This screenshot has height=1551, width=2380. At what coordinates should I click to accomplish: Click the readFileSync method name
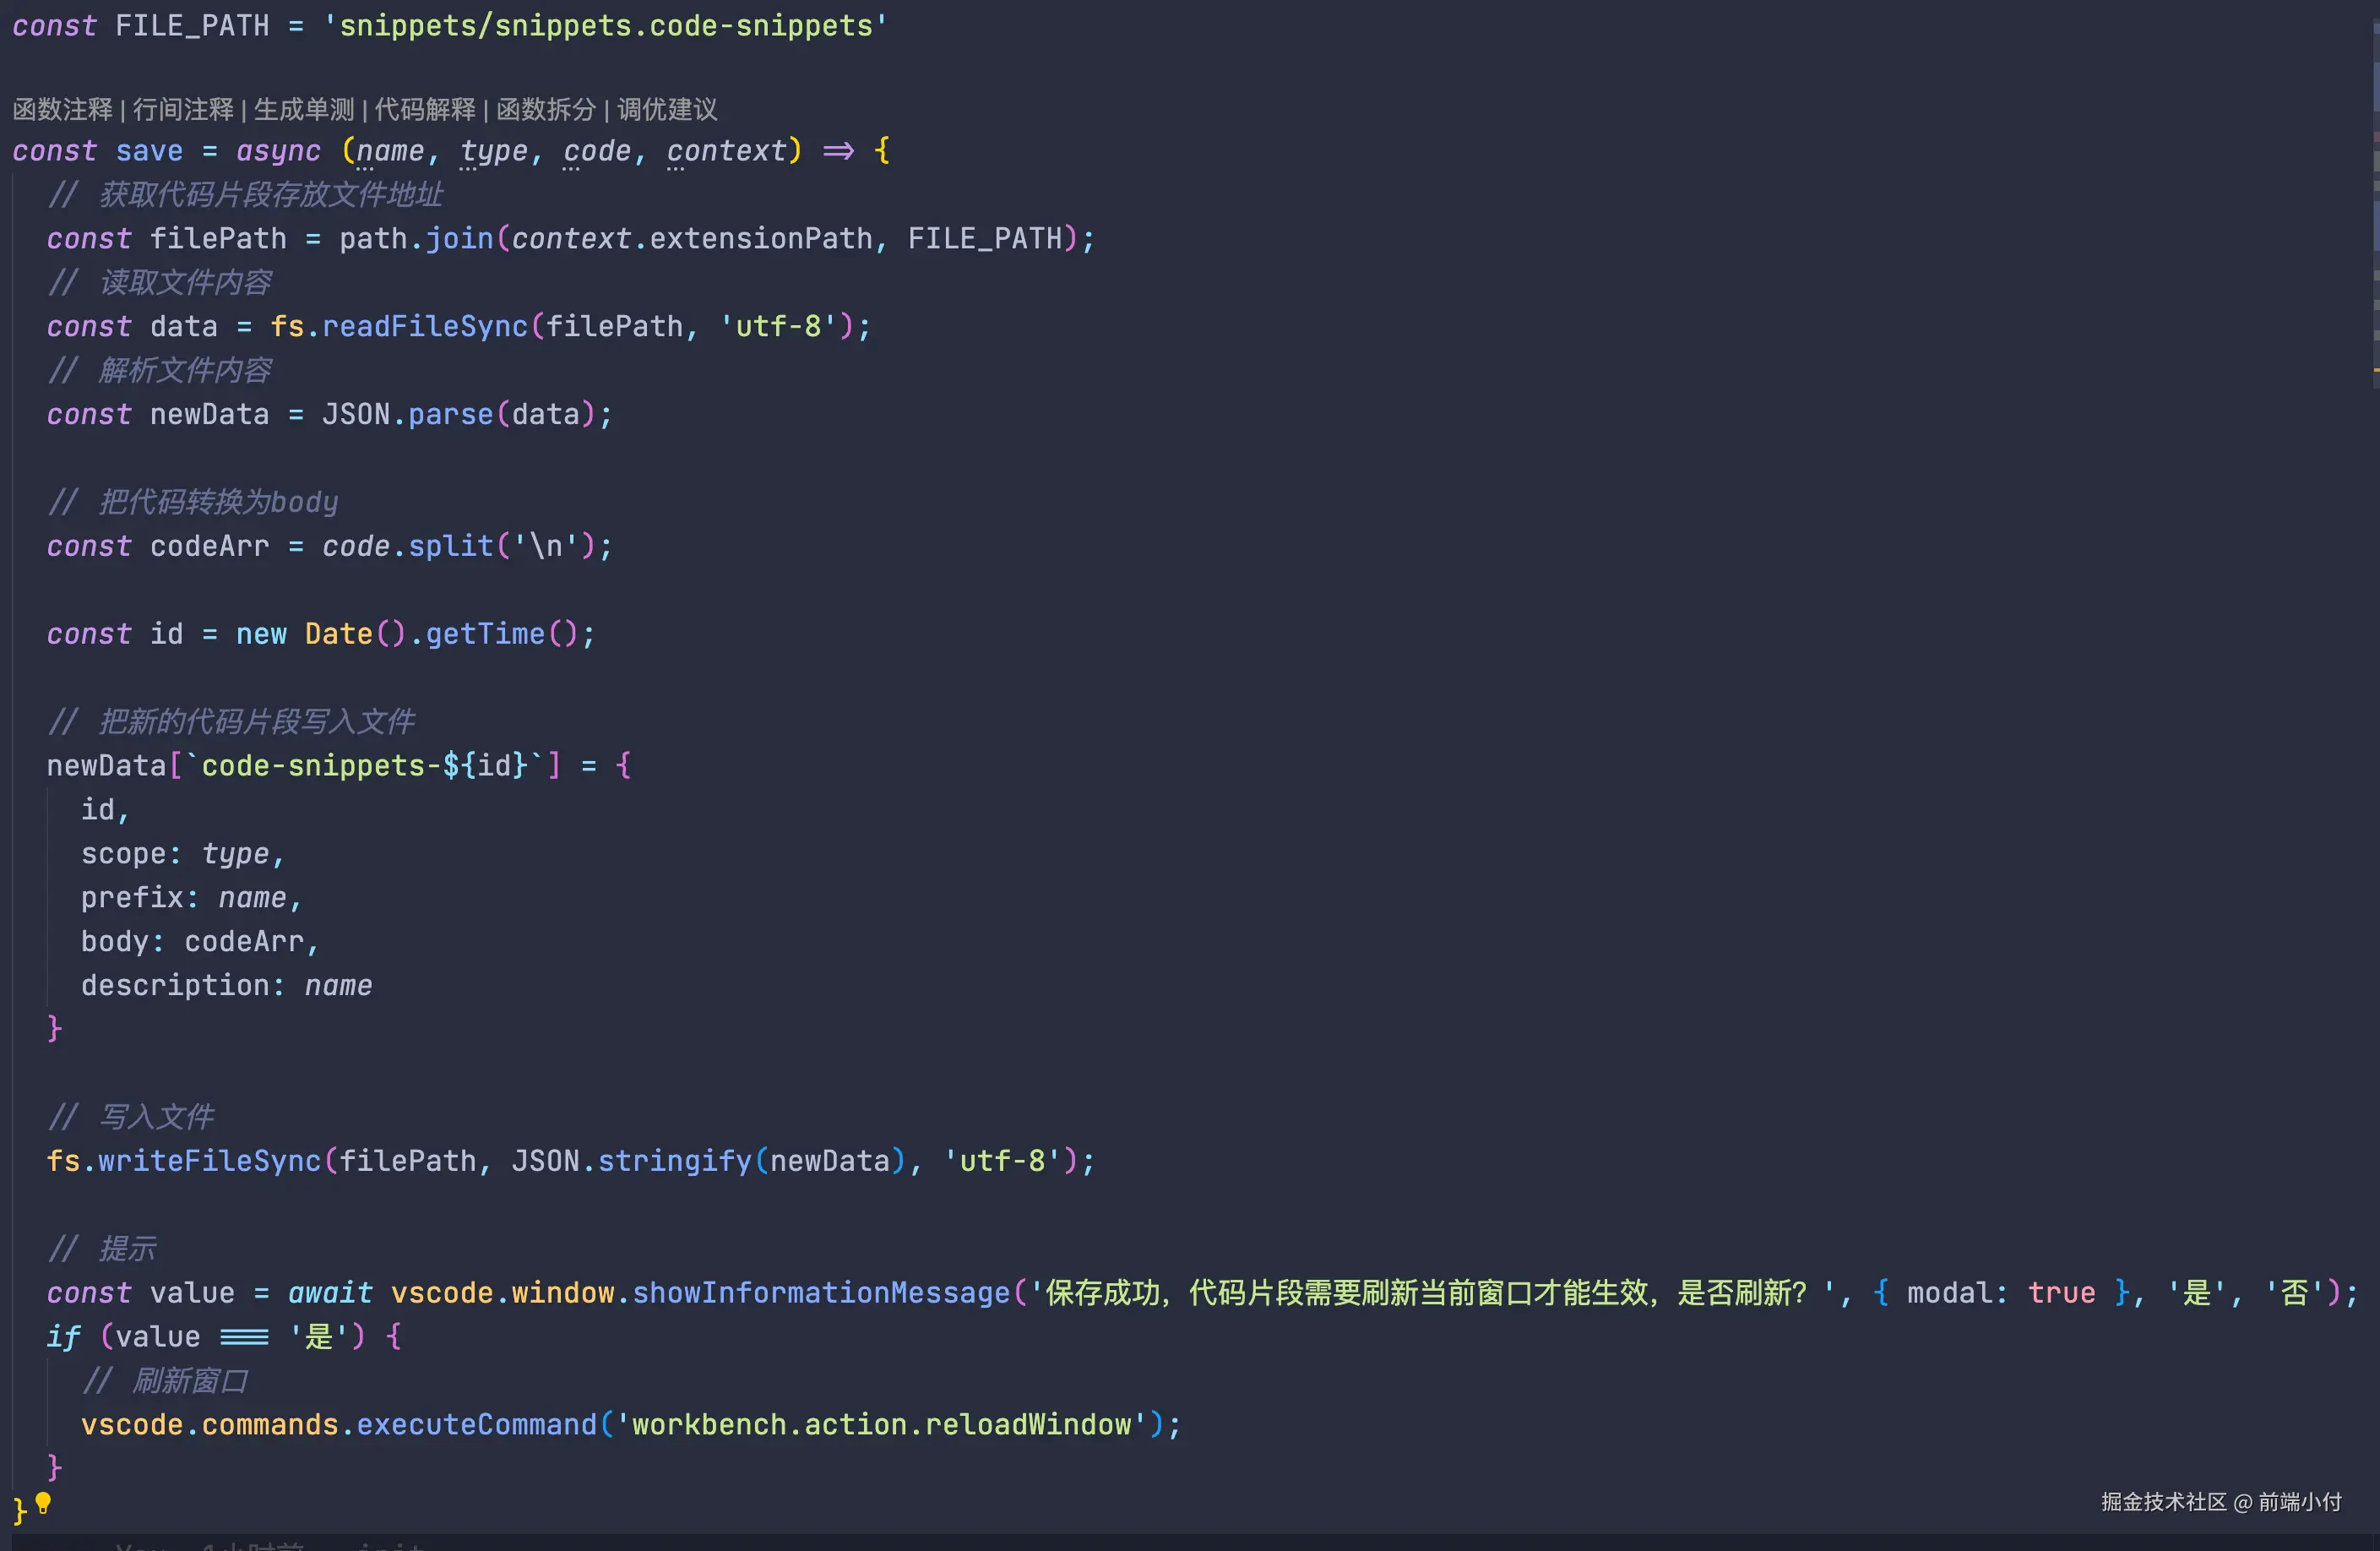tap(424, 327)
